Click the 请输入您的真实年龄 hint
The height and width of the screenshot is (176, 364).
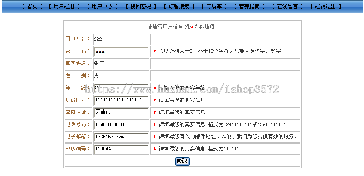pyautogui.click(x=182, y=88)
